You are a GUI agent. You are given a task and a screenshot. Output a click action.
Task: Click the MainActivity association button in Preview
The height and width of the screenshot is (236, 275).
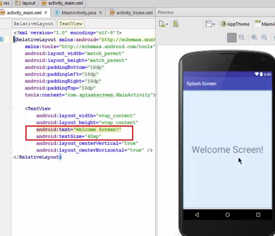pos(265,24)
